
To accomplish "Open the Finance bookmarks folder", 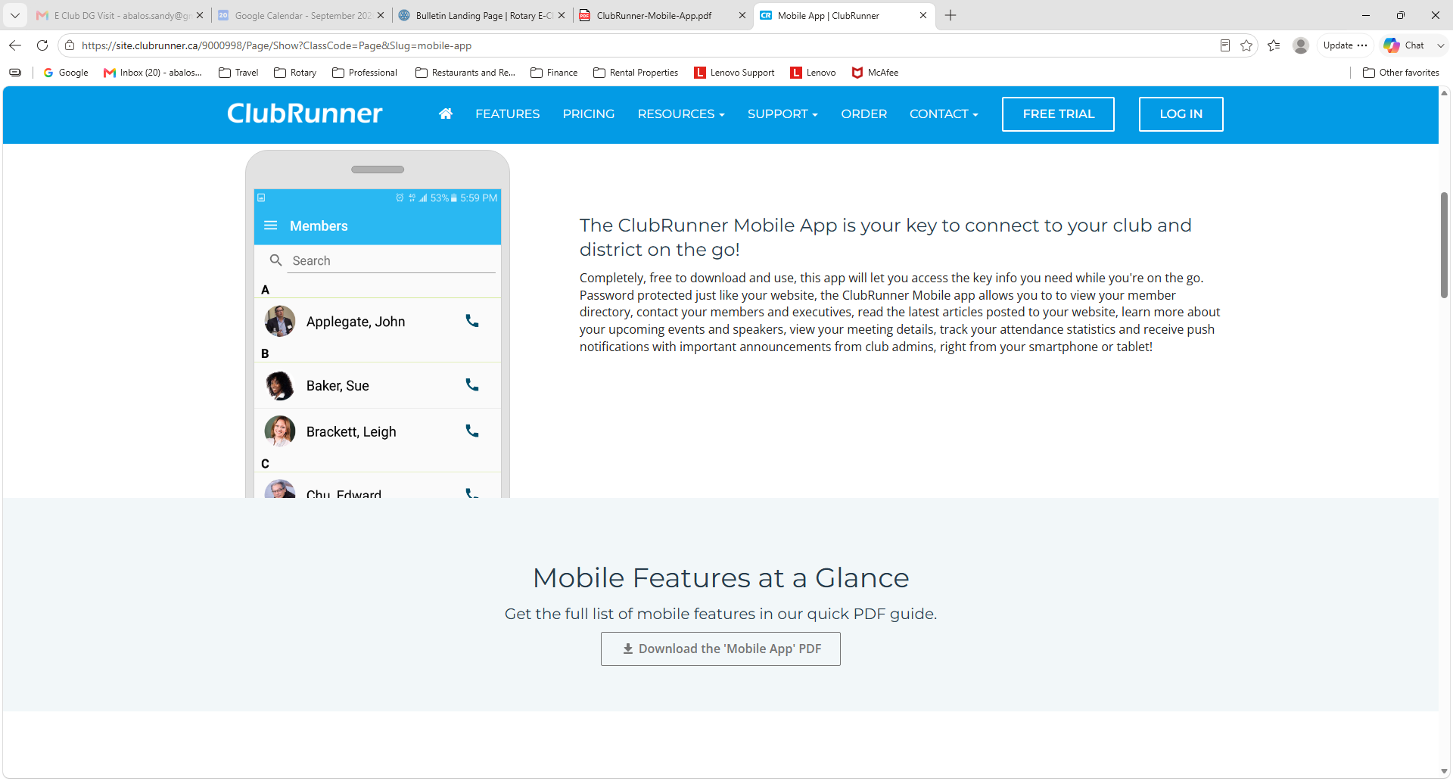I will point(554,73).
